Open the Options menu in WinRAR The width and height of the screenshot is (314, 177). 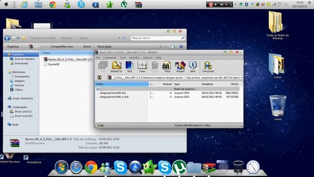pos(148,58)
